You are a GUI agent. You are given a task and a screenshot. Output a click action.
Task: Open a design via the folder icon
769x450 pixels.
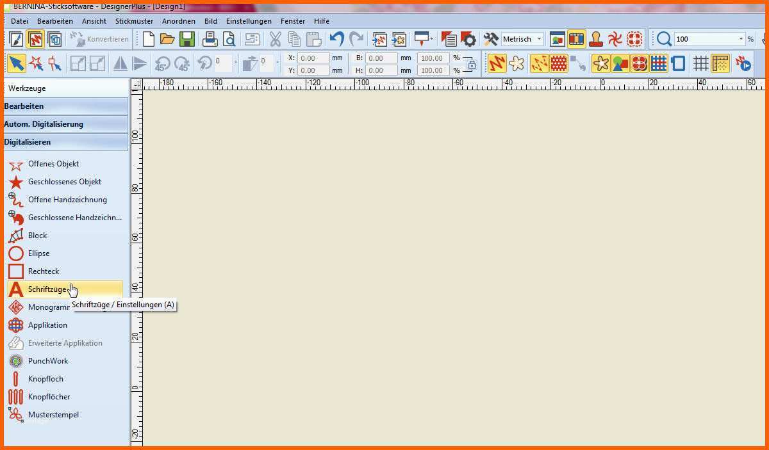[167, 39]
